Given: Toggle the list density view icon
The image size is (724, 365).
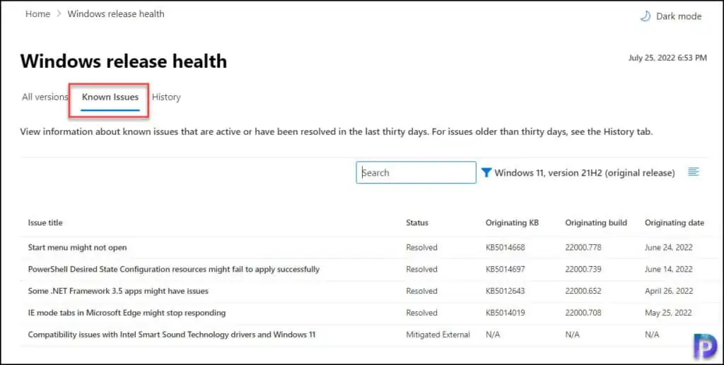Looking at the screenshot, I should 693,172.
